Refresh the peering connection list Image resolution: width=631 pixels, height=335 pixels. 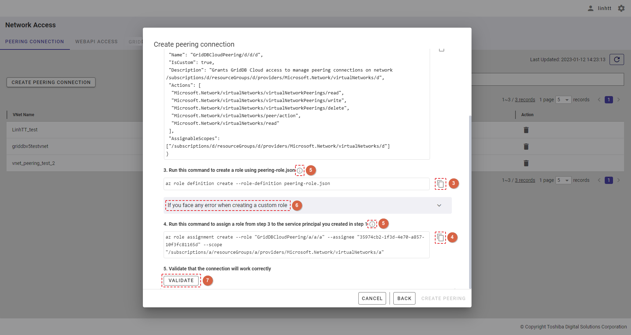tap(616, 59)
